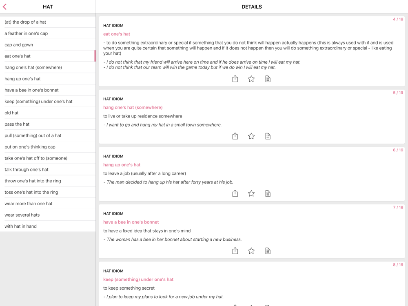Toggle favorite star for 'hang up one's hat'

pyautogui.click(x=251, y=193)
